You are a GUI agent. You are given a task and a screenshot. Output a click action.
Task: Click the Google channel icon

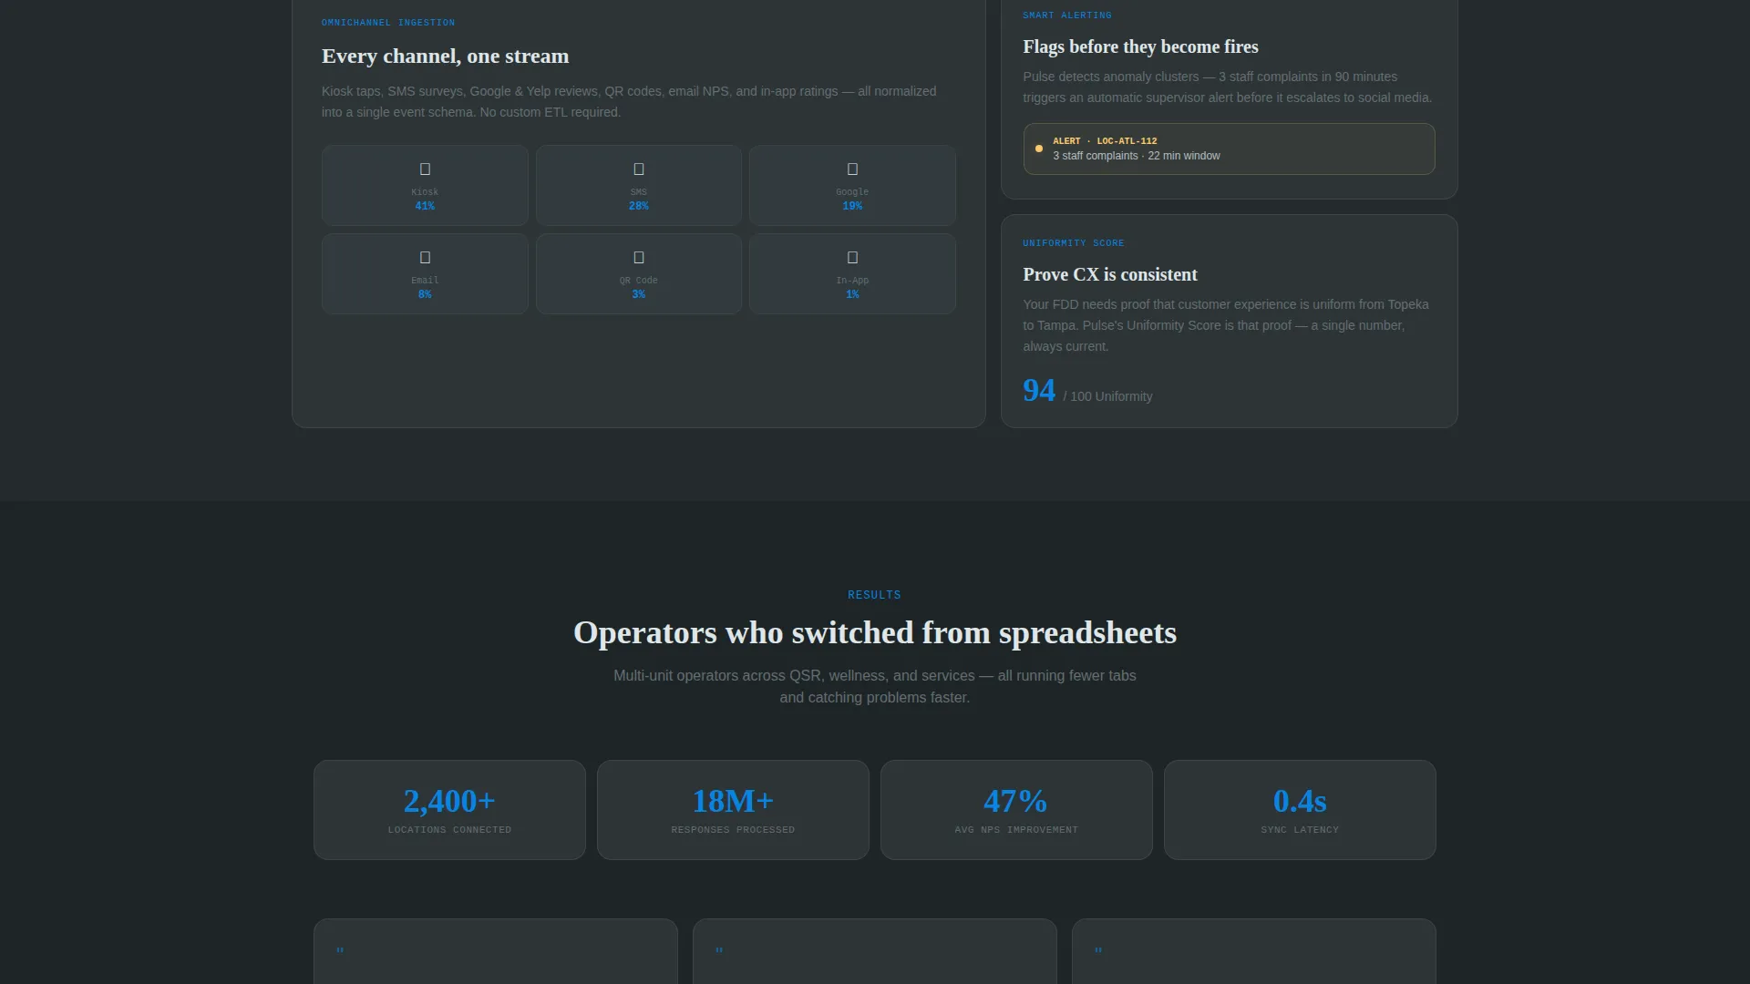click(852, 169)
